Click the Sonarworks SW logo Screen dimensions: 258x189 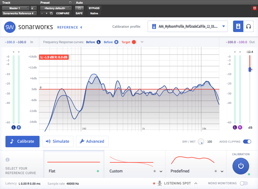(10, 27)
